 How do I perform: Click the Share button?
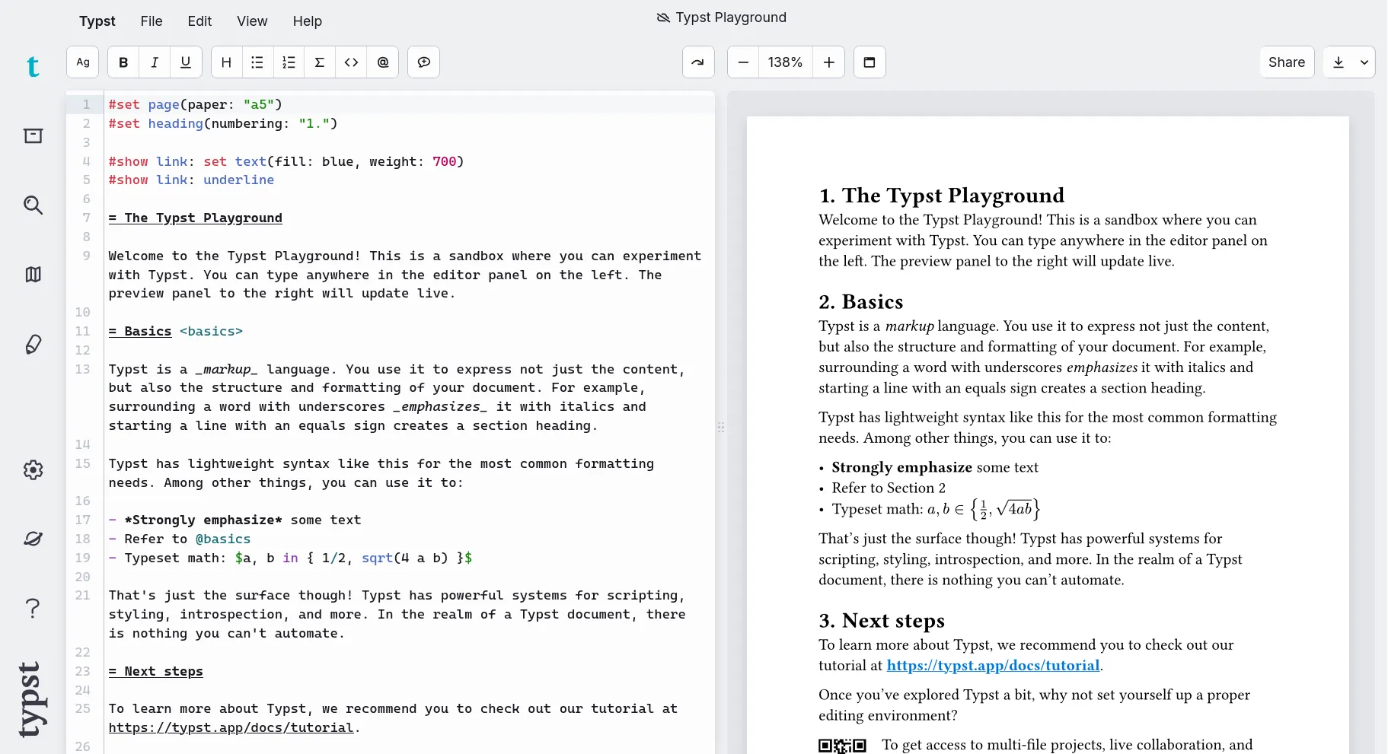click(x=1286, y=62)
